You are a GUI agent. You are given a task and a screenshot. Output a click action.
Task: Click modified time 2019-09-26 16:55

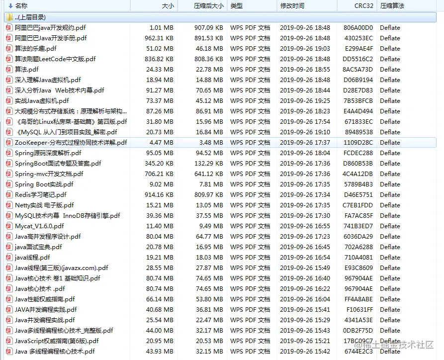point(305,226)
